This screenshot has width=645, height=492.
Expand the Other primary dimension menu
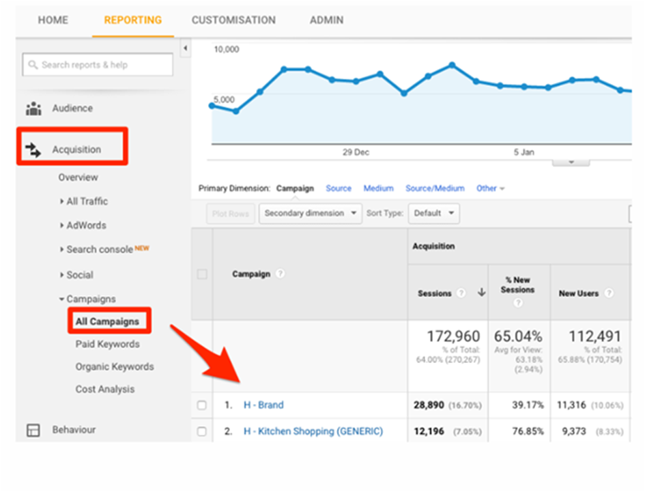point(490,188)
